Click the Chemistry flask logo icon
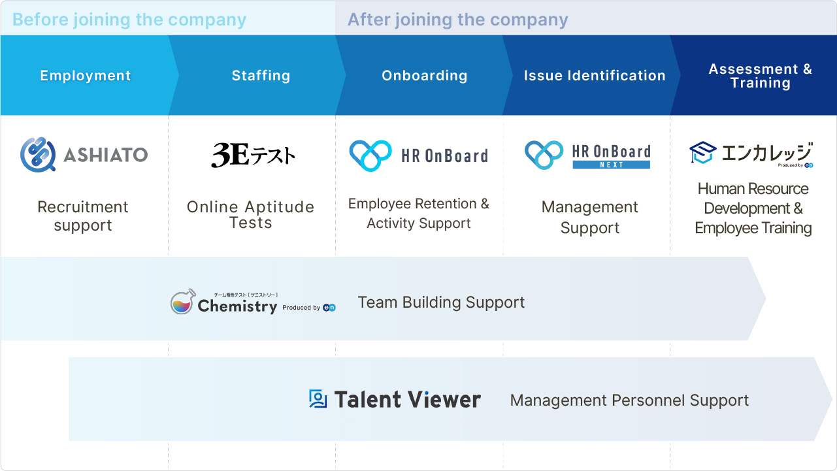This screenshot has width=837, height=471. click(182, 302)
